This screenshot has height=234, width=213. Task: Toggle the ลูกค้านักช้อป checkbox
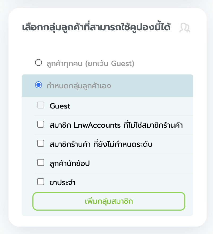coord(40,163)
